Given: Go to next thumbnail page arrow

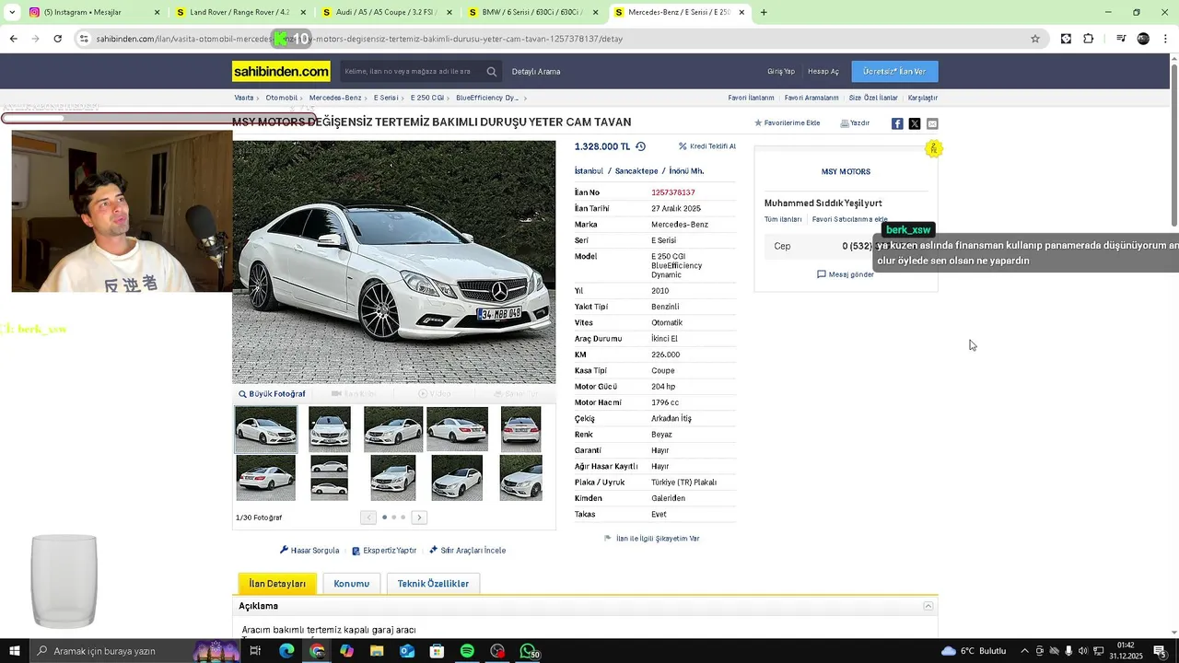Looking at the screenshot, I should (x=419, y=518).
